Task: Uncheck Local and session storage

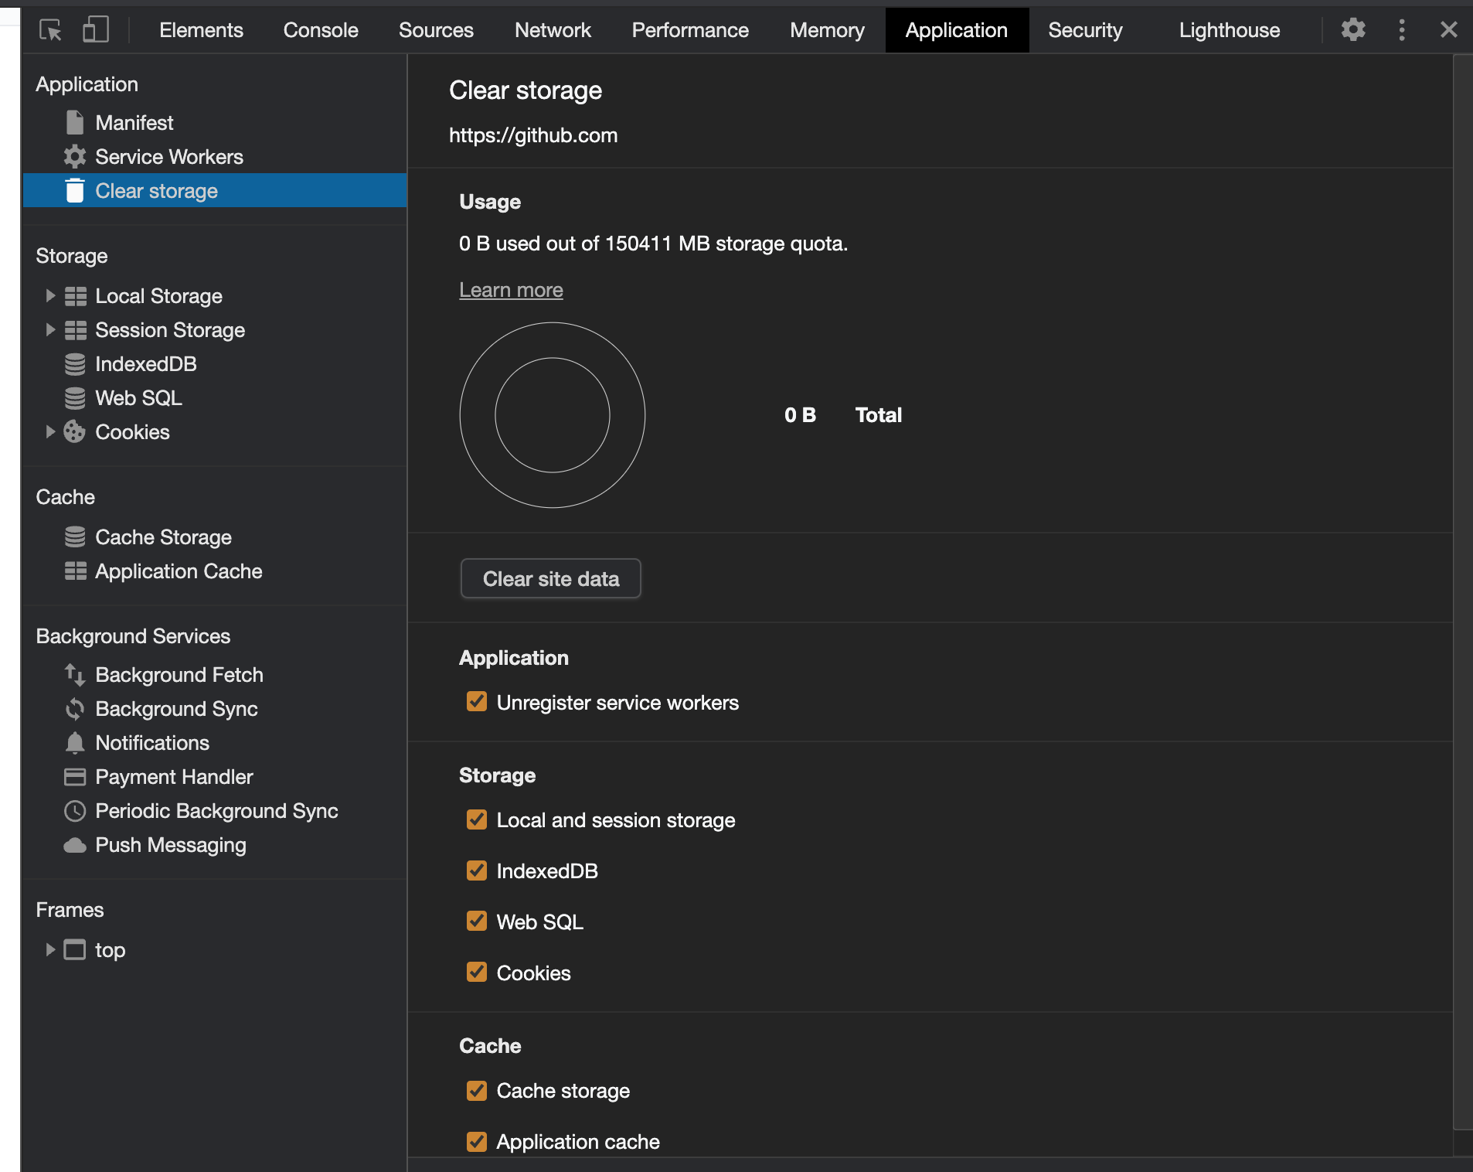Action: click(x=477, y=819)
